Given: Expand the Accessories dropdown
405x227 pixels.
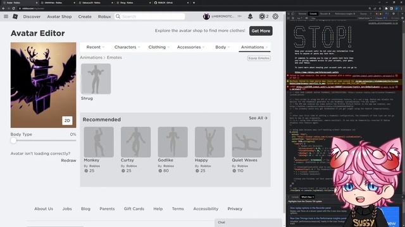Looking at the screenshot, I should point(190,47).
